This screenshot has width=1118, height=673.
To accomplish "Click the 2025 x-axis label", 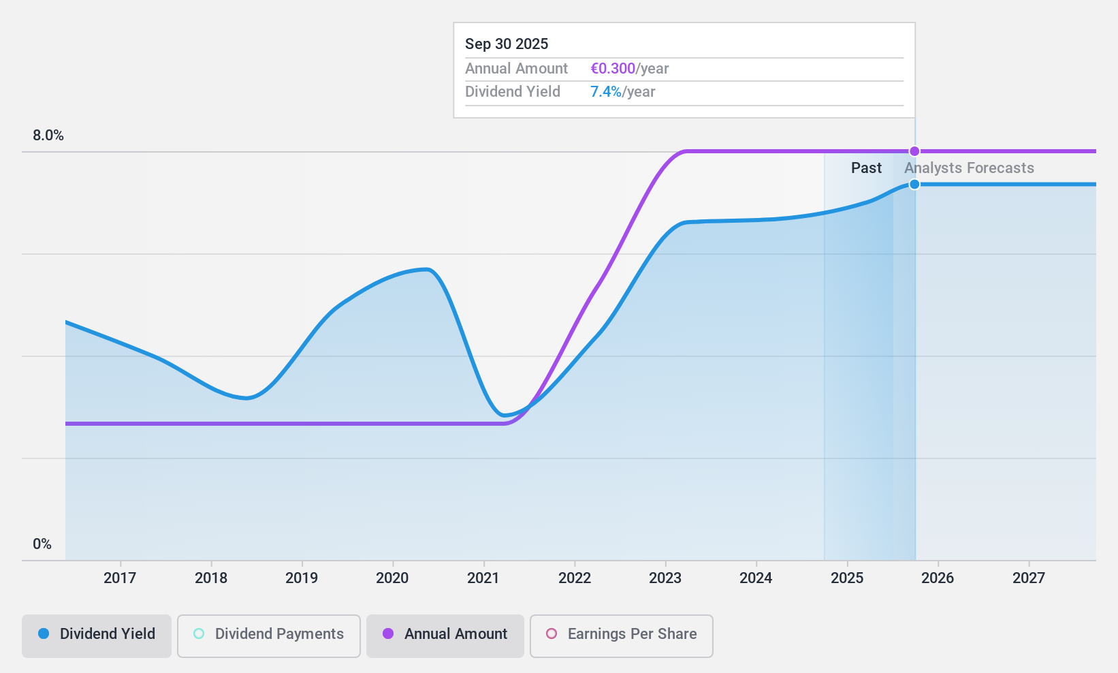I will (847, 578).
